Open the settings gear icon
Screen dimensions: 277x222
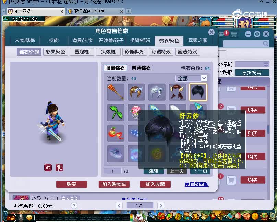(x=257, y=34)
